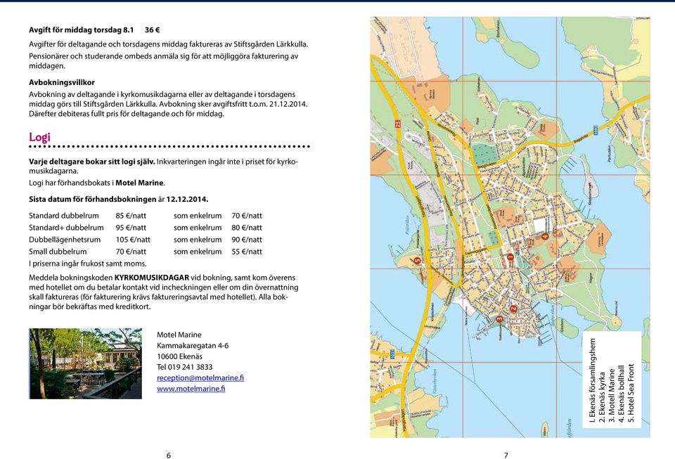This screenshot has width=675, height=459.
Task: Click 'Avgift för middag torsdag 8.1' heading
Action: (82, 30)
